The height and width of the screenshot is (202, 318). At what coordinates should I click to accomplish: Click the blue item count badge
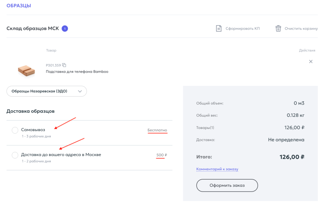point(65,29)
